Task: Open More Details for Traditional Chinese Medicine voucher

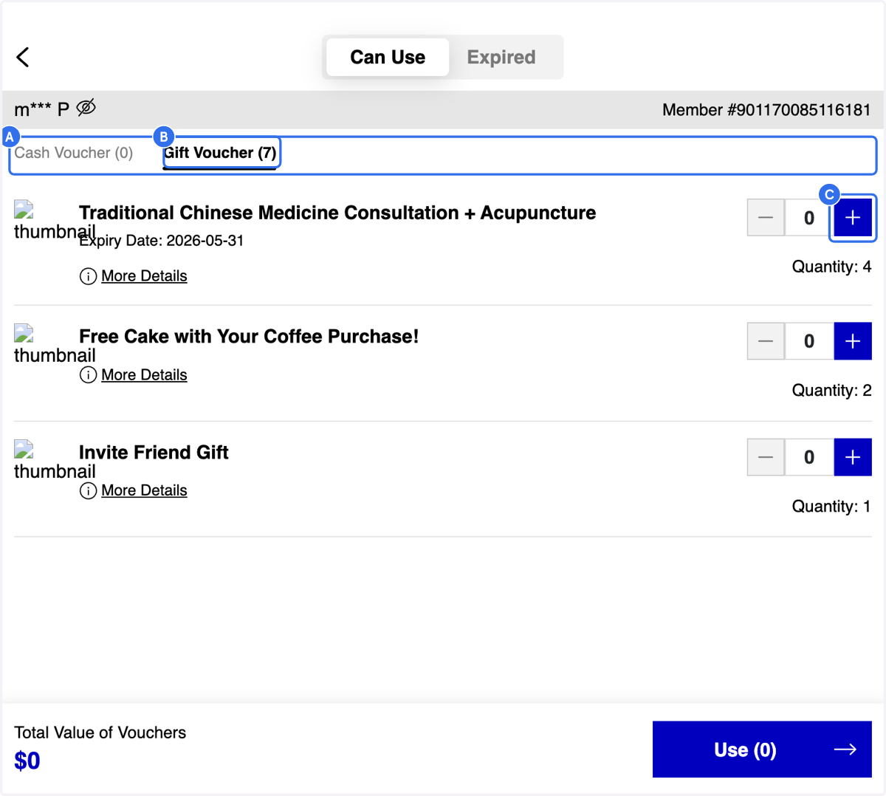Action: [144, 276]
